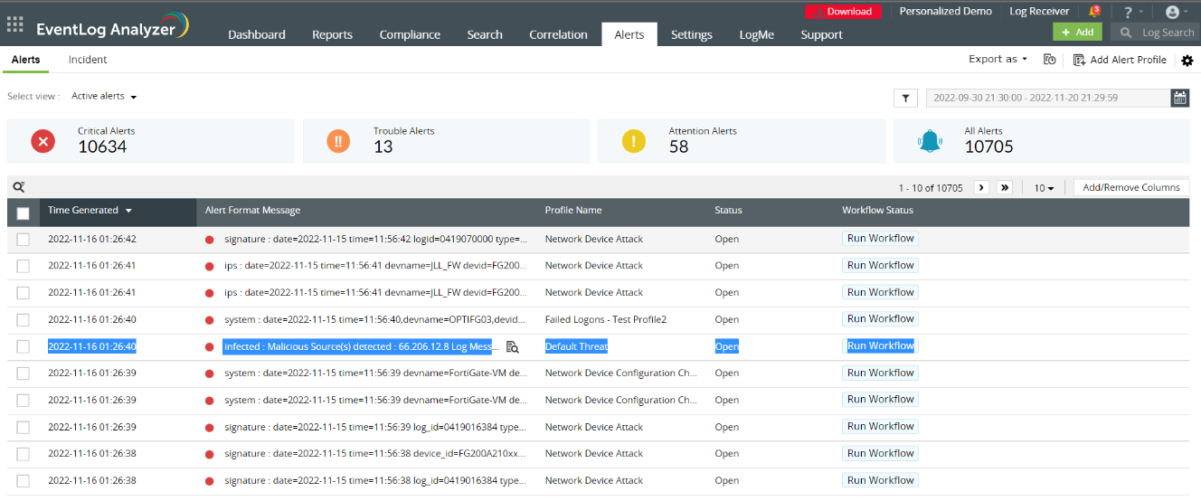
Task: Open the alerts settings gear icon
Action: click(1187, 60)
